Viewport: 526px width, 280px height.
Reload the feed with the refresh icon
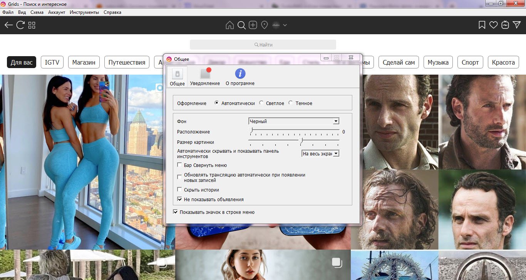point(20,25)
